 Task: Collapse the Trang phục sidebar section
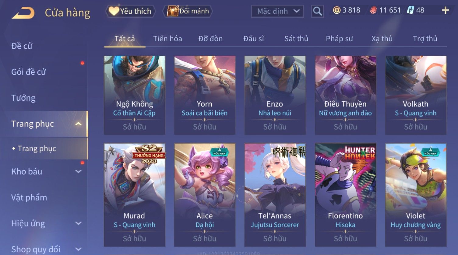(x=78, y=124)
